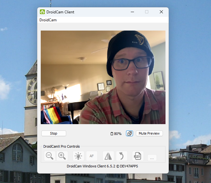Image resolution: width=211 pixels, height=183 pixels.
Task: Minimize the DroidCam Client window
Action: tap(132, 12)
